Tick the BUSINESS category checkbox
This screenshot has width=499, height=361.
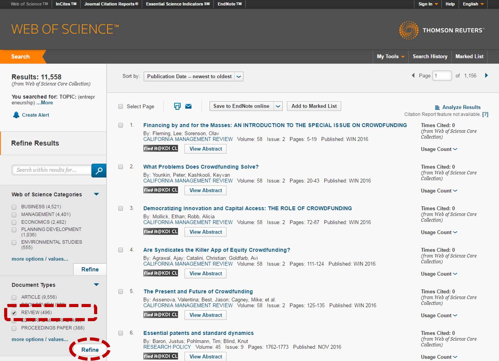click(14, 207)
